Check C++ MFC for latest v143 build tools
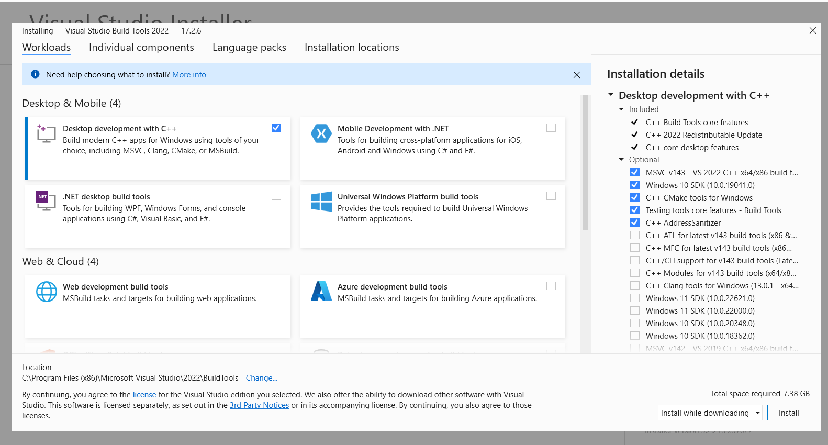This screenshot has height=445, width=828. [x=635, y=248]
